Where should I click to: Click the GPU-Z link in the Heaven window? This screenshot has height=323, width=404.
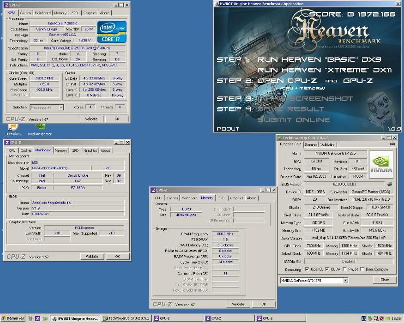358,81
